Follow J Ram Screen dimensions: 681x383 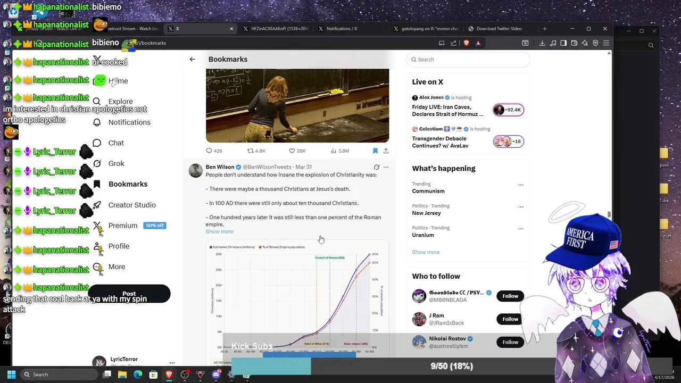click(510, 319)
